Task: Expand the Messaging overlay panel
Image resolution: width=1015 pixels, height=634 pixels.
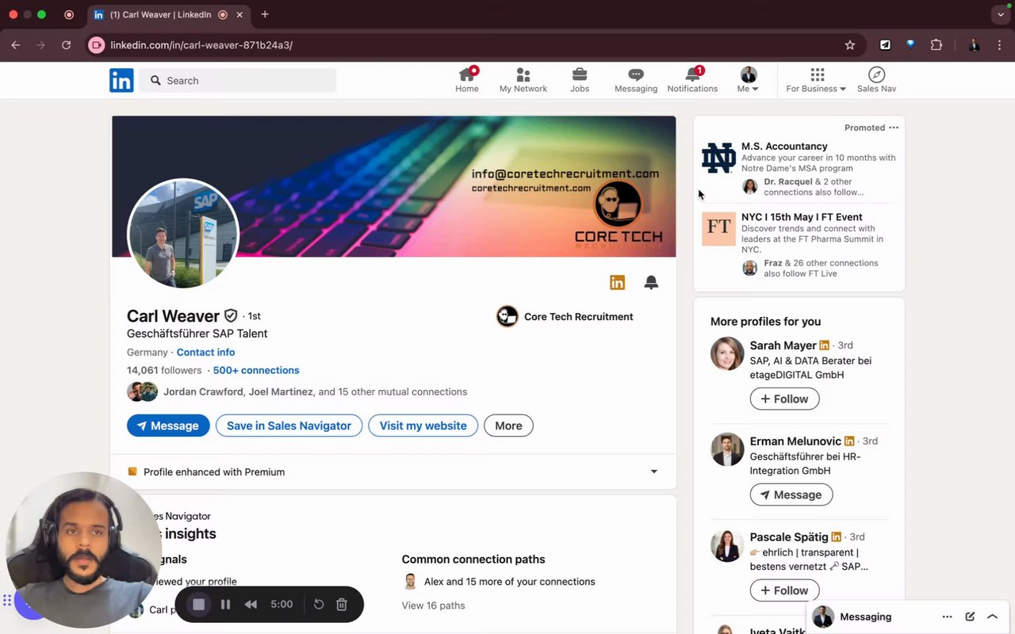Action: tap(992, 617)
